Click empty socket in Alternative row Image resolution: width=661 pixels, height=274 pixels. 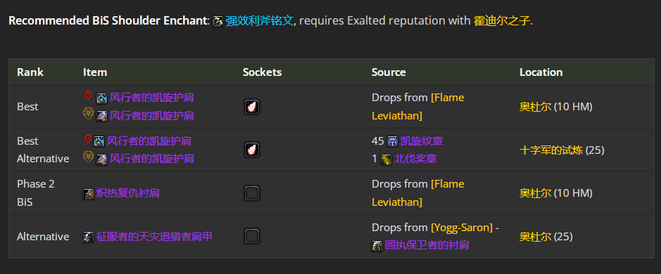(252, 236)
